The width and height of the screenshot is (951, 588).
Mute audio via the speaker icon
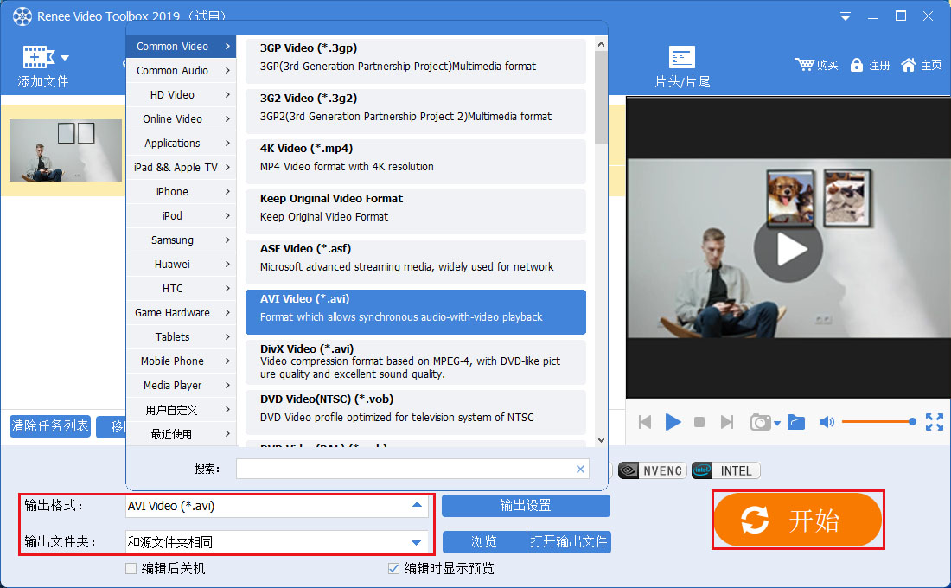point(826,422)
